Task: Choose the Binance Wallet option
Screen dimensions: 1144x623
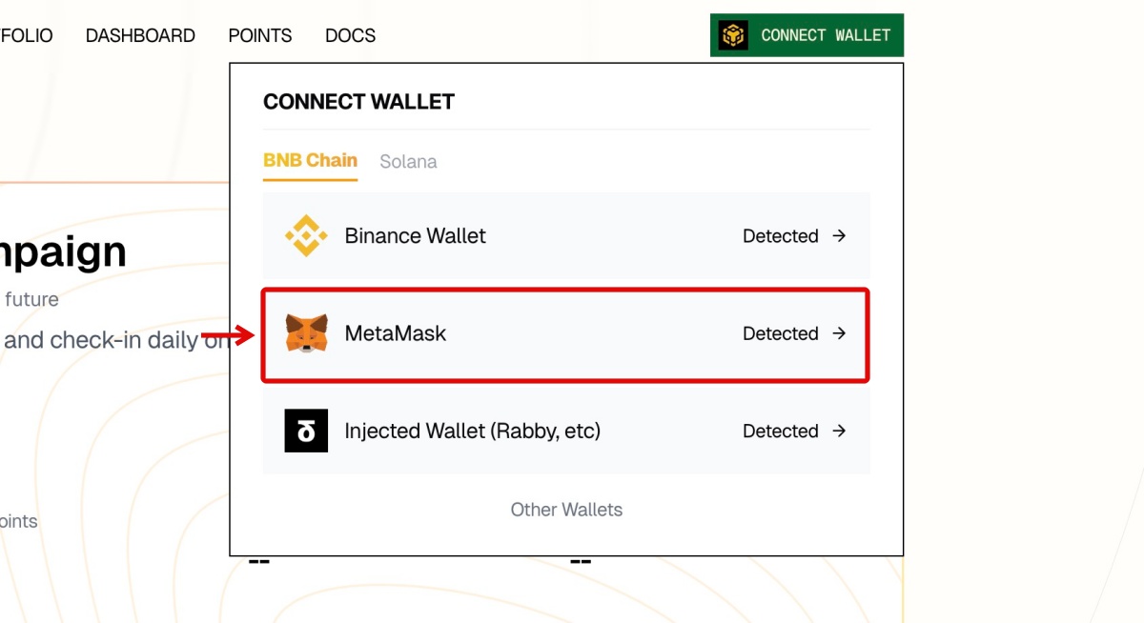Action: click(x=415, y=236)
